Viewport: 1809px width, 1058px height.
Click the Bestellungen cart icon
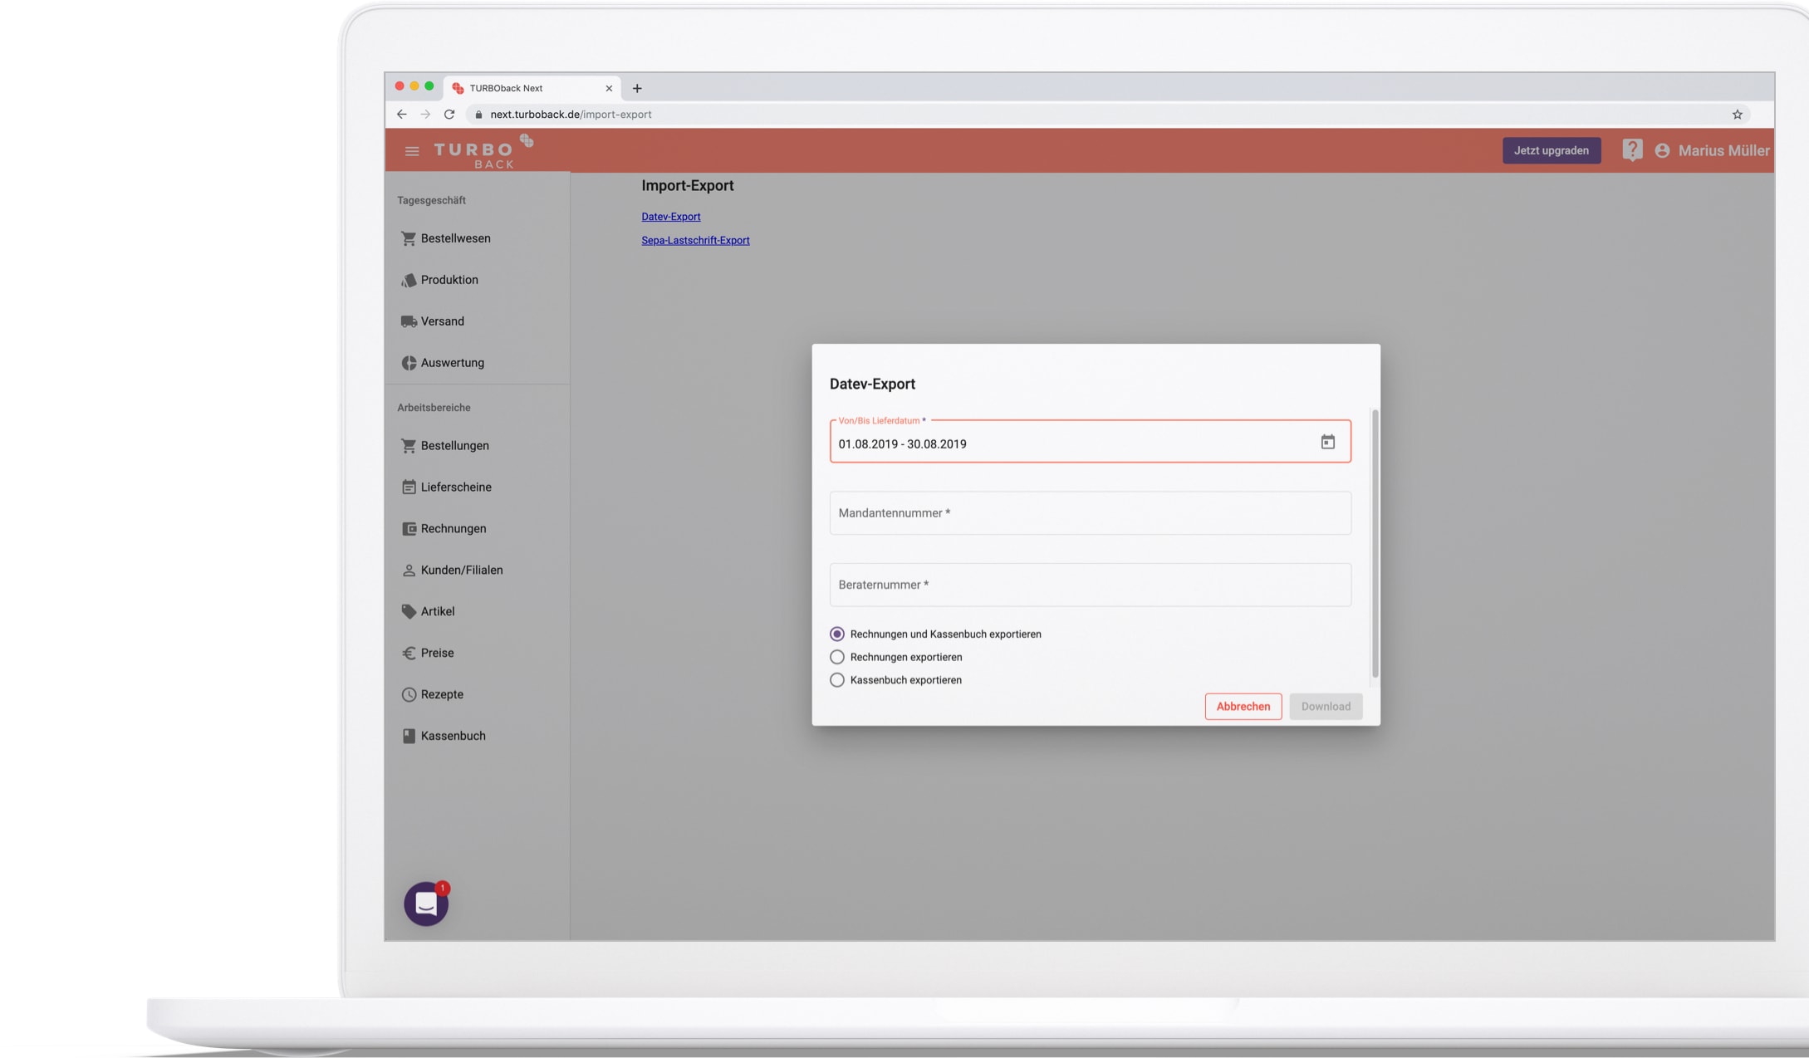tap(409, 446)
